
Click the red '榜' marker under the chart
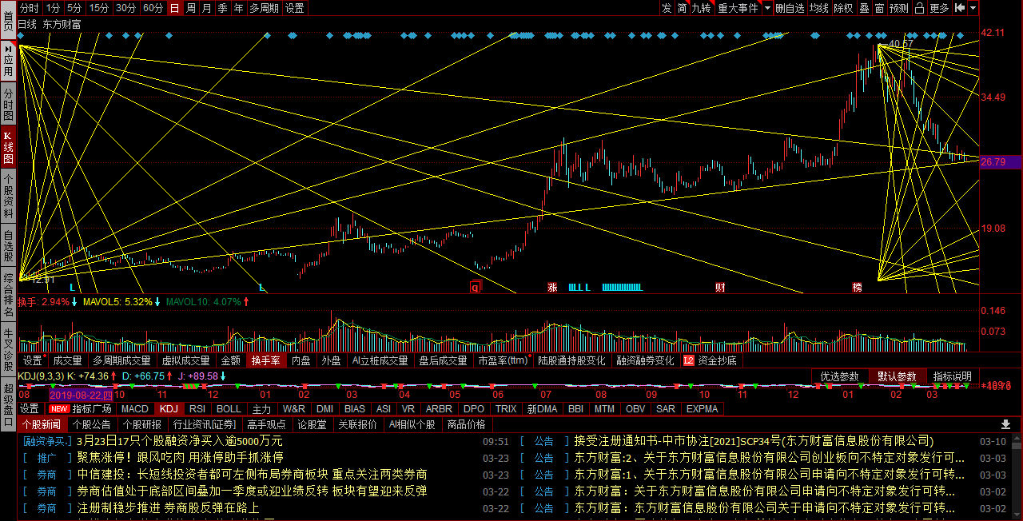857,287
